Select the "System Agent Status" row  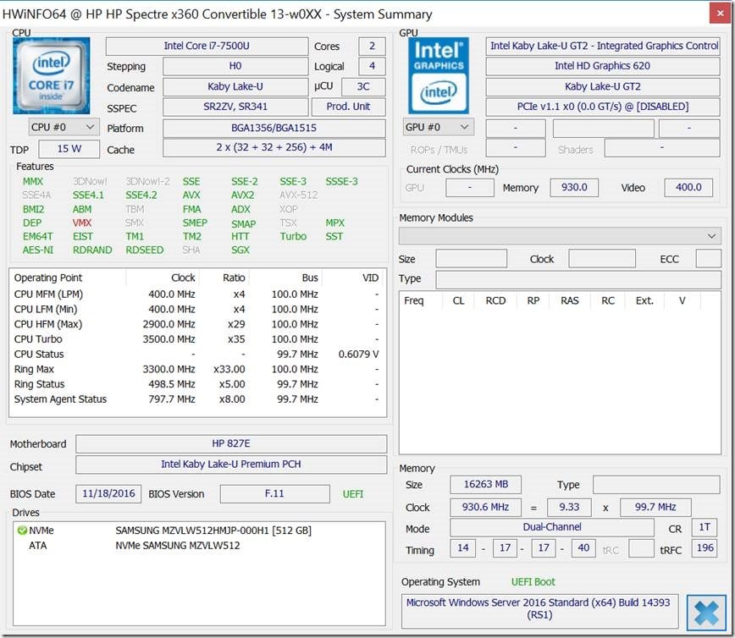(196, 399)
